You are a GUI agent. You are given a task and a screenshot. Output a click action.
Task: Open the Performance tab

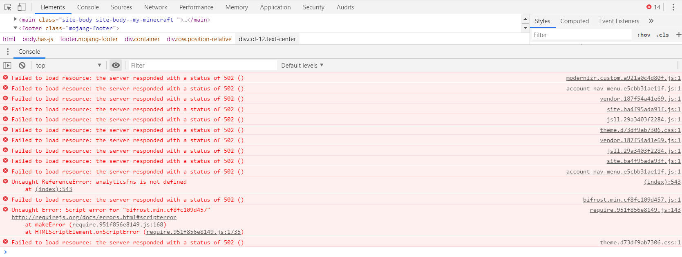[196, 7]
